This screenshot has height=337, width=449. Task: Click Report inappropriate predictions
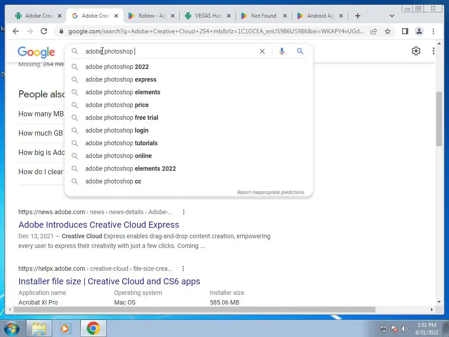tap(270, 192)
